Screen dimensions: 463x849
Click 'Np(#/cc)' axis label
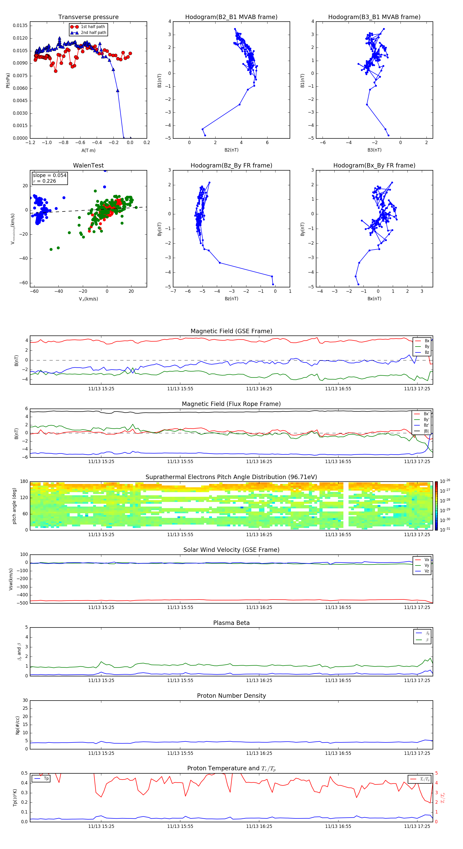pos(17,725)
